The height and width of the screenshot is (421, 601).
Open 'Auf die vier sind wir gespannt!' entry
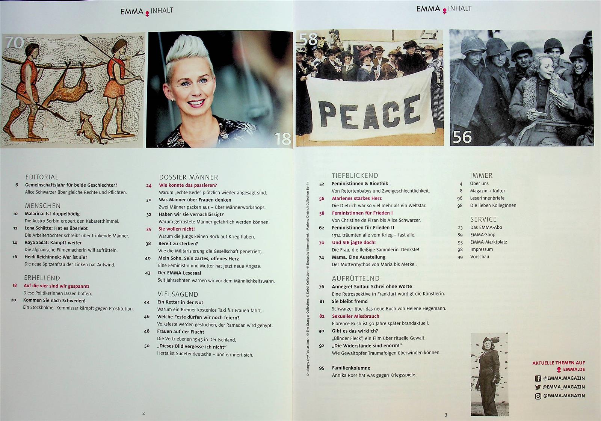point(56,286)
